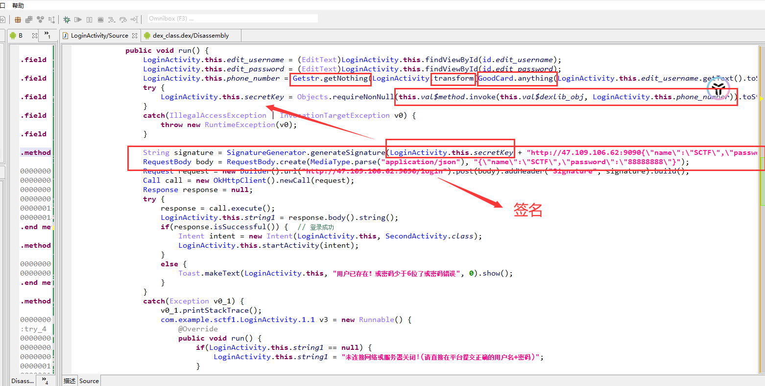Close the left panel B tab
This screenshot has width=765, height=386.
coord(35,35)
